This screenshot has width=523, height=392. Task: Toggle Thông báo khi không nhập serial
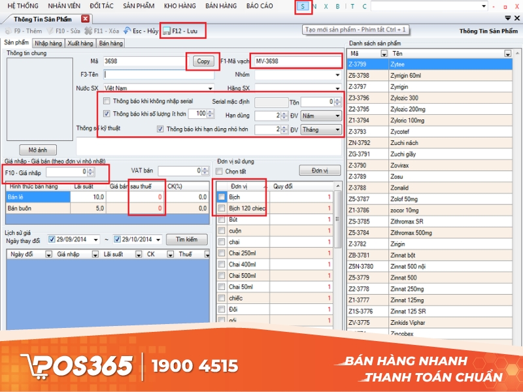tap(107, 101)
